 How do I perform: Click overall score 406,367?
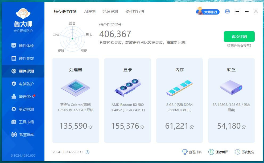tap(115, 34)
